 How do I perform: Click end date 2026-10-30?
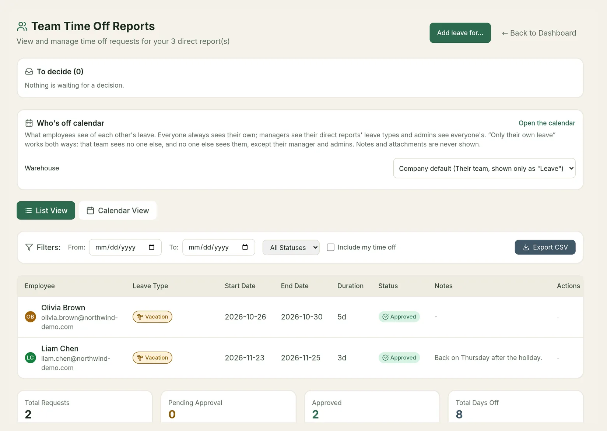coord(302,317)
